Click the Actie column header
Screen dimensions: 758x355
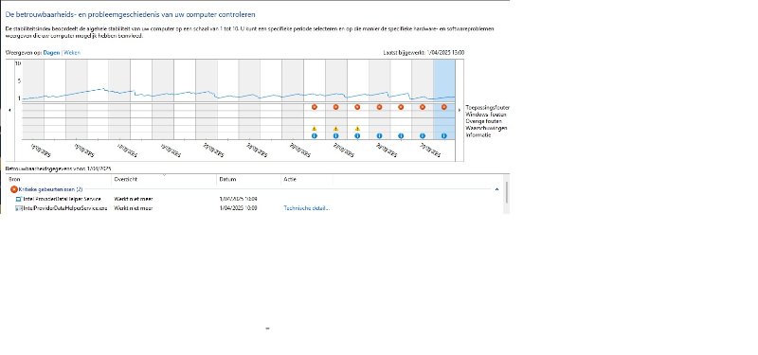click(306, 179)
